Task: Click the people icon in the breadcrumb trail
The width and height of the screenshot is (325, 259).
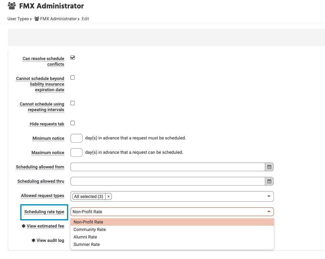Action: 36,19
